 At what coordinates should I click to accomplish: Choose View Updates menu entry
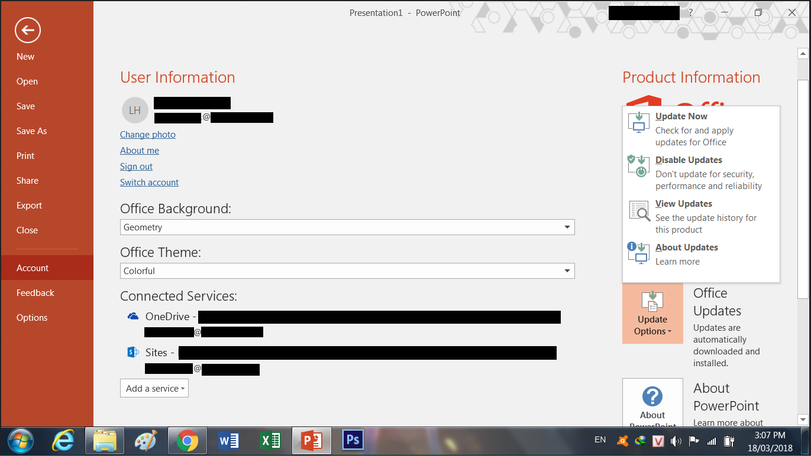(x=701, y=216)
